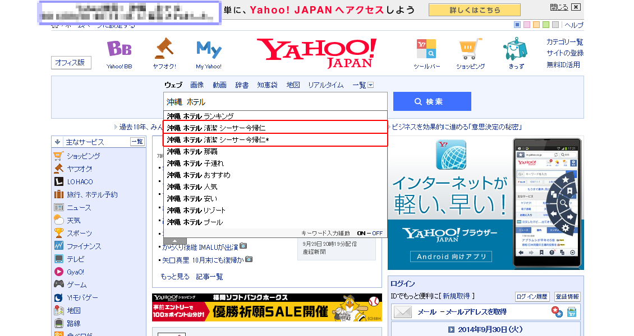Select the orange theme color swatch
Viewport: 634px width, 336px height.
tap(536, 25)
